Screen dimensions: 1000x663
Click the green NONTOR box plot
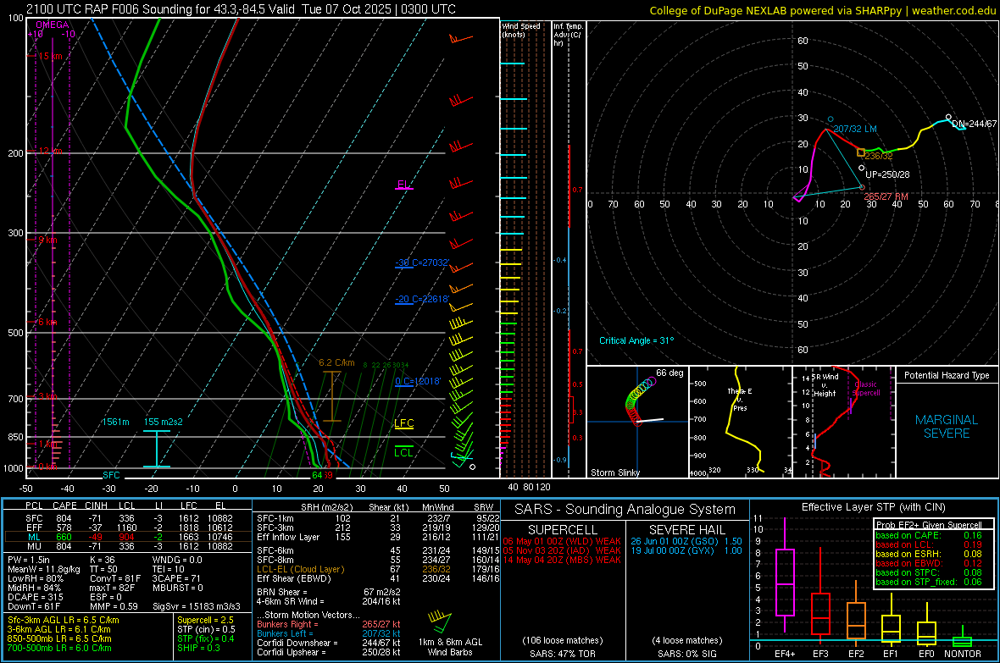962,641
